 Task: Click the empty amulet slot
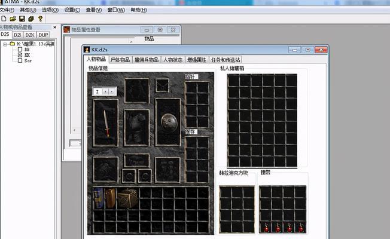162,85
